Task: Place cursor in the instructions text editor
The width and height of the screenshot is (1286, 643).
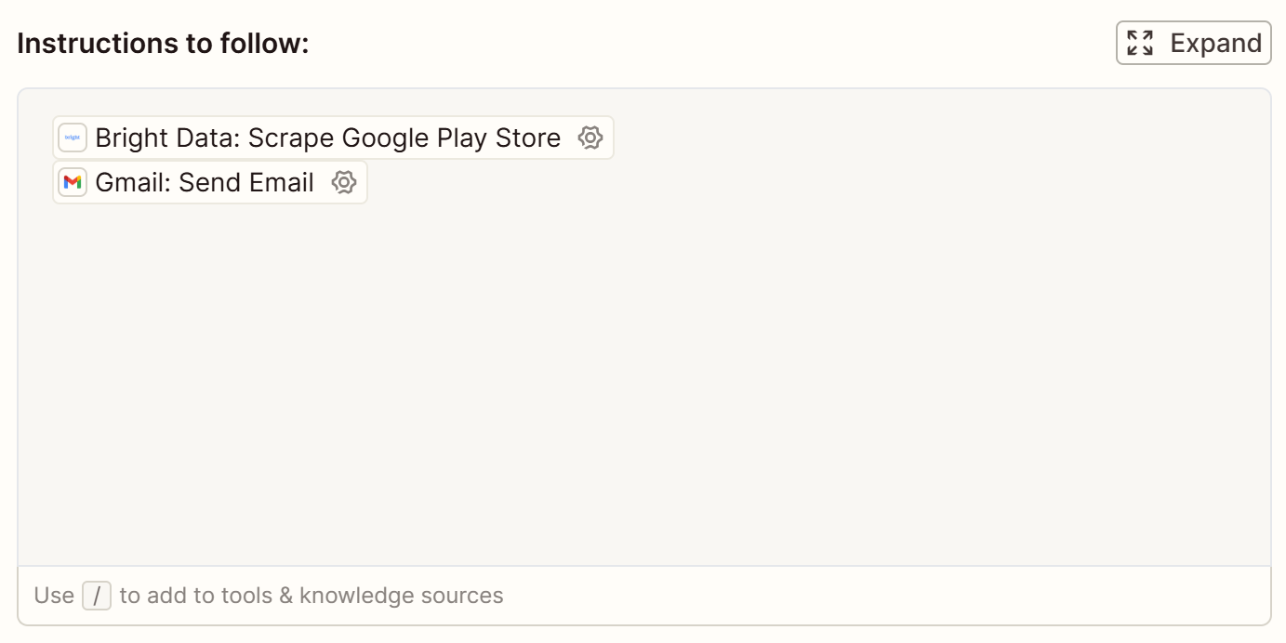Action: pyautogui.click(x=642, y=372)
